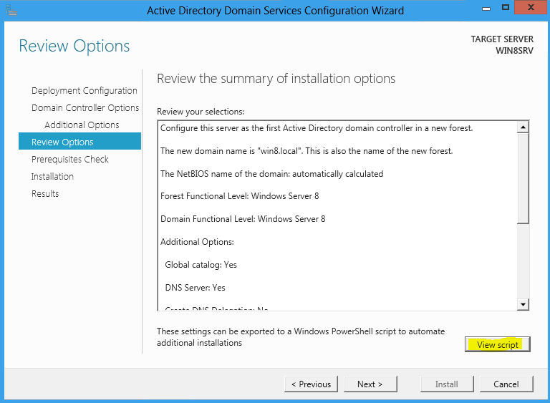This screenshot has width=550, height=403.
Task: Open Prerequisites Check step
Action: pyautogui.click(x=69, y=159)
